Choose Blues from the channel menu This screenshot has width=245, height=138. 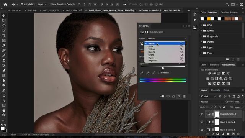[165, 58]
